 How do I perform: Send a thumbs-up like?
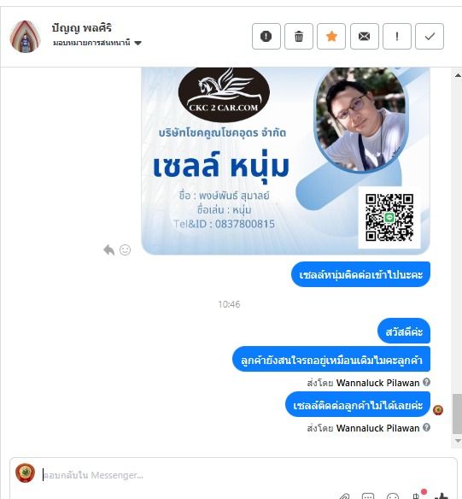coord(442,496)
